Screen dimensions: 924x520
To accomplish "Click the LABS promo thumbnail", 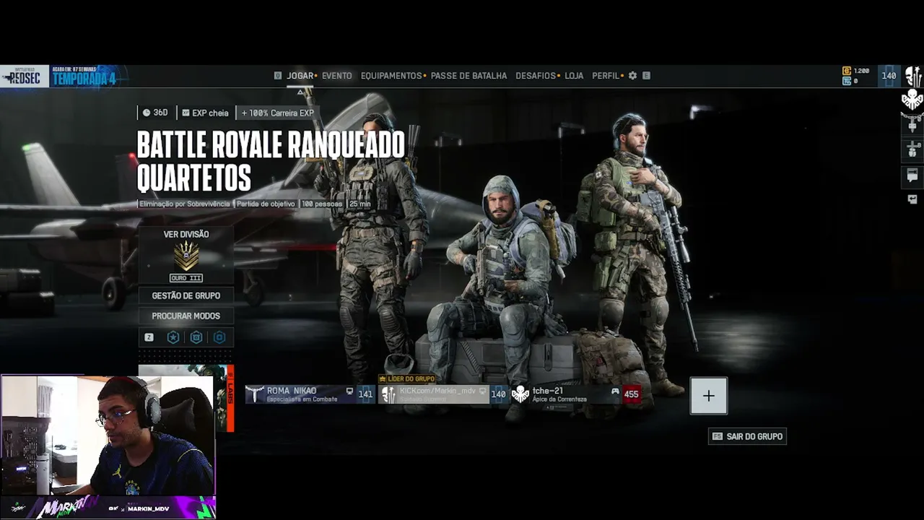I will point(186,399).
